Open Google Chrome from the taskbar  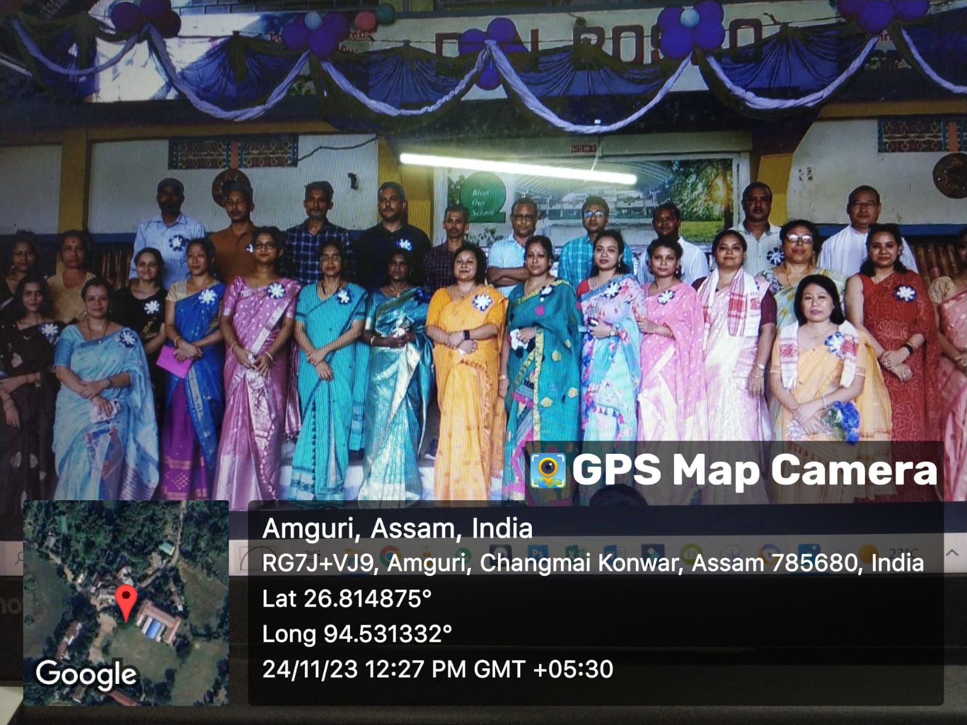click(x=389, y=553)
